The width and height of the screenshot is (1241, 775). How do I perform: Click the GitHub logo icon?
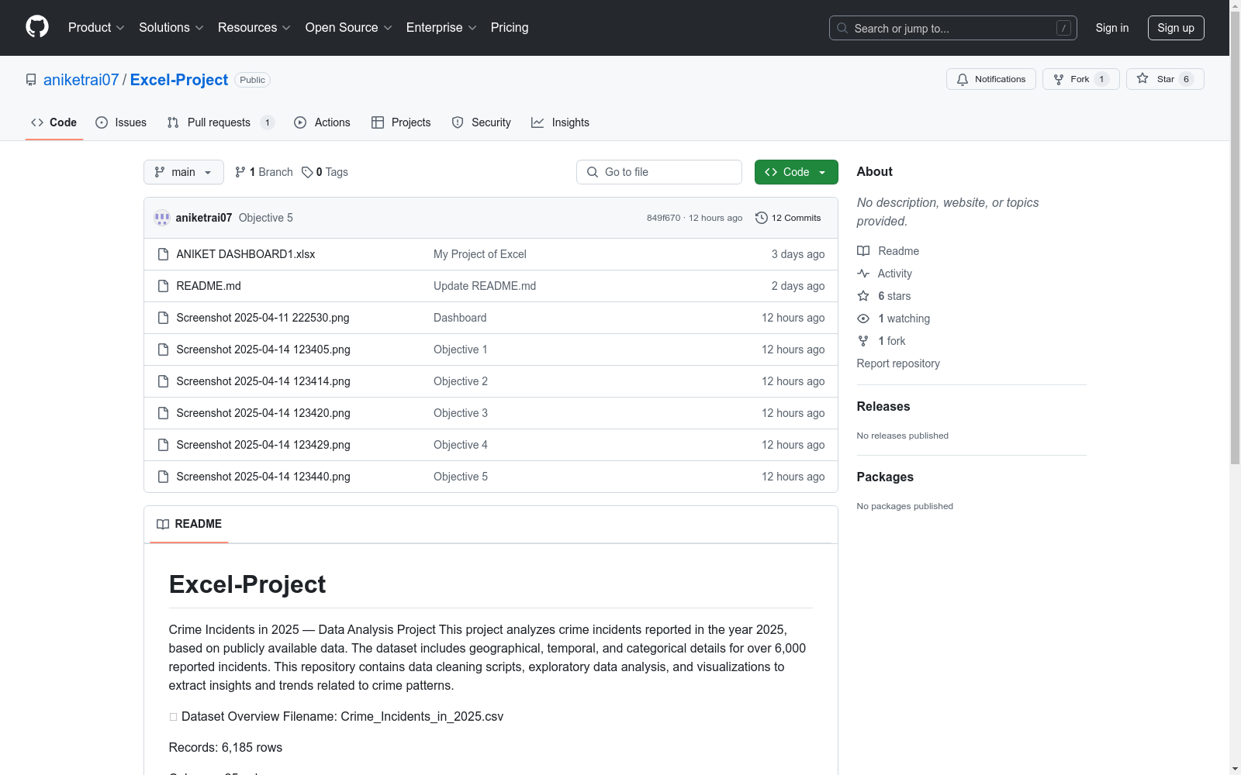pyautogui.click(x=37, y=27)
